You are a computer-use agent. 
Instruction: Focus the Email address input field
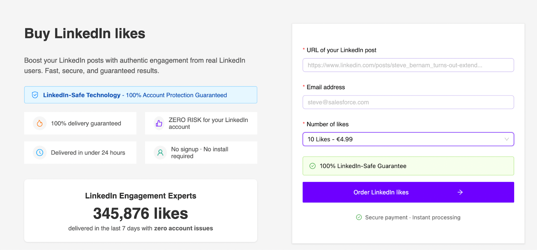408,102
